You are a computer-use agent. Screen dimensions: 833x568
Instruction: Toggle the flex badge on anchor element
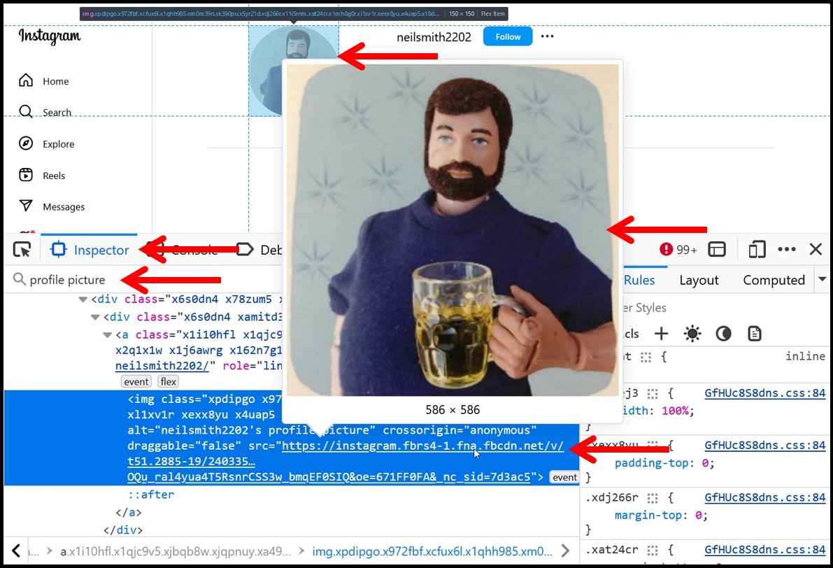click(169, 381)
